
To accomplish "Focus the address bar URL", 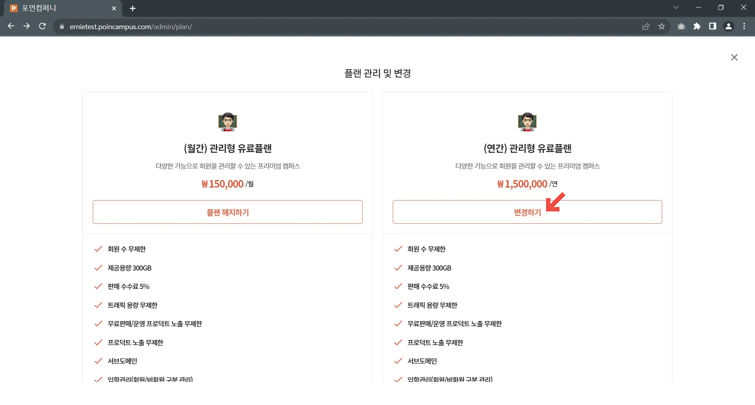I will point(131,27).
